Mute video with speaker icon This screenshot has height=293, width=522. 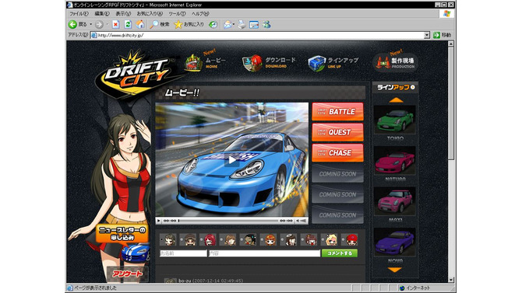coord(298,221)
